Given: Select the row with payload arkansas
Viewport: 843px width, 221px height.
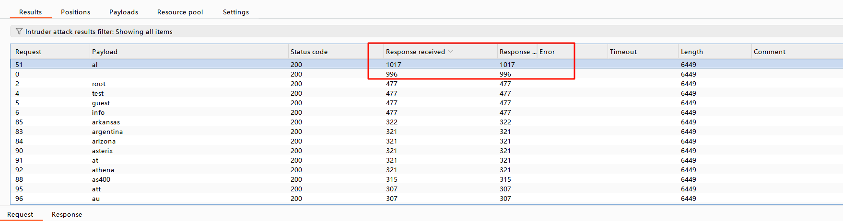Looking at the screenshot, I should [x=106, y=122].
